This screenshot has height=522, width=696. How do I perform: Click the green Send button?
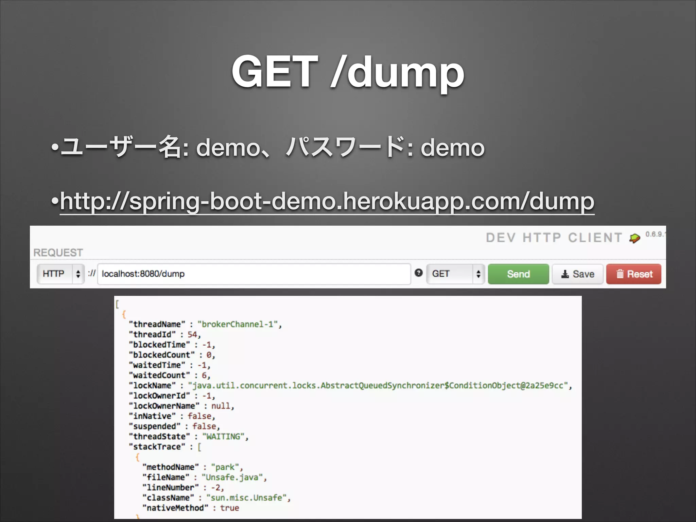click(518, 274)
